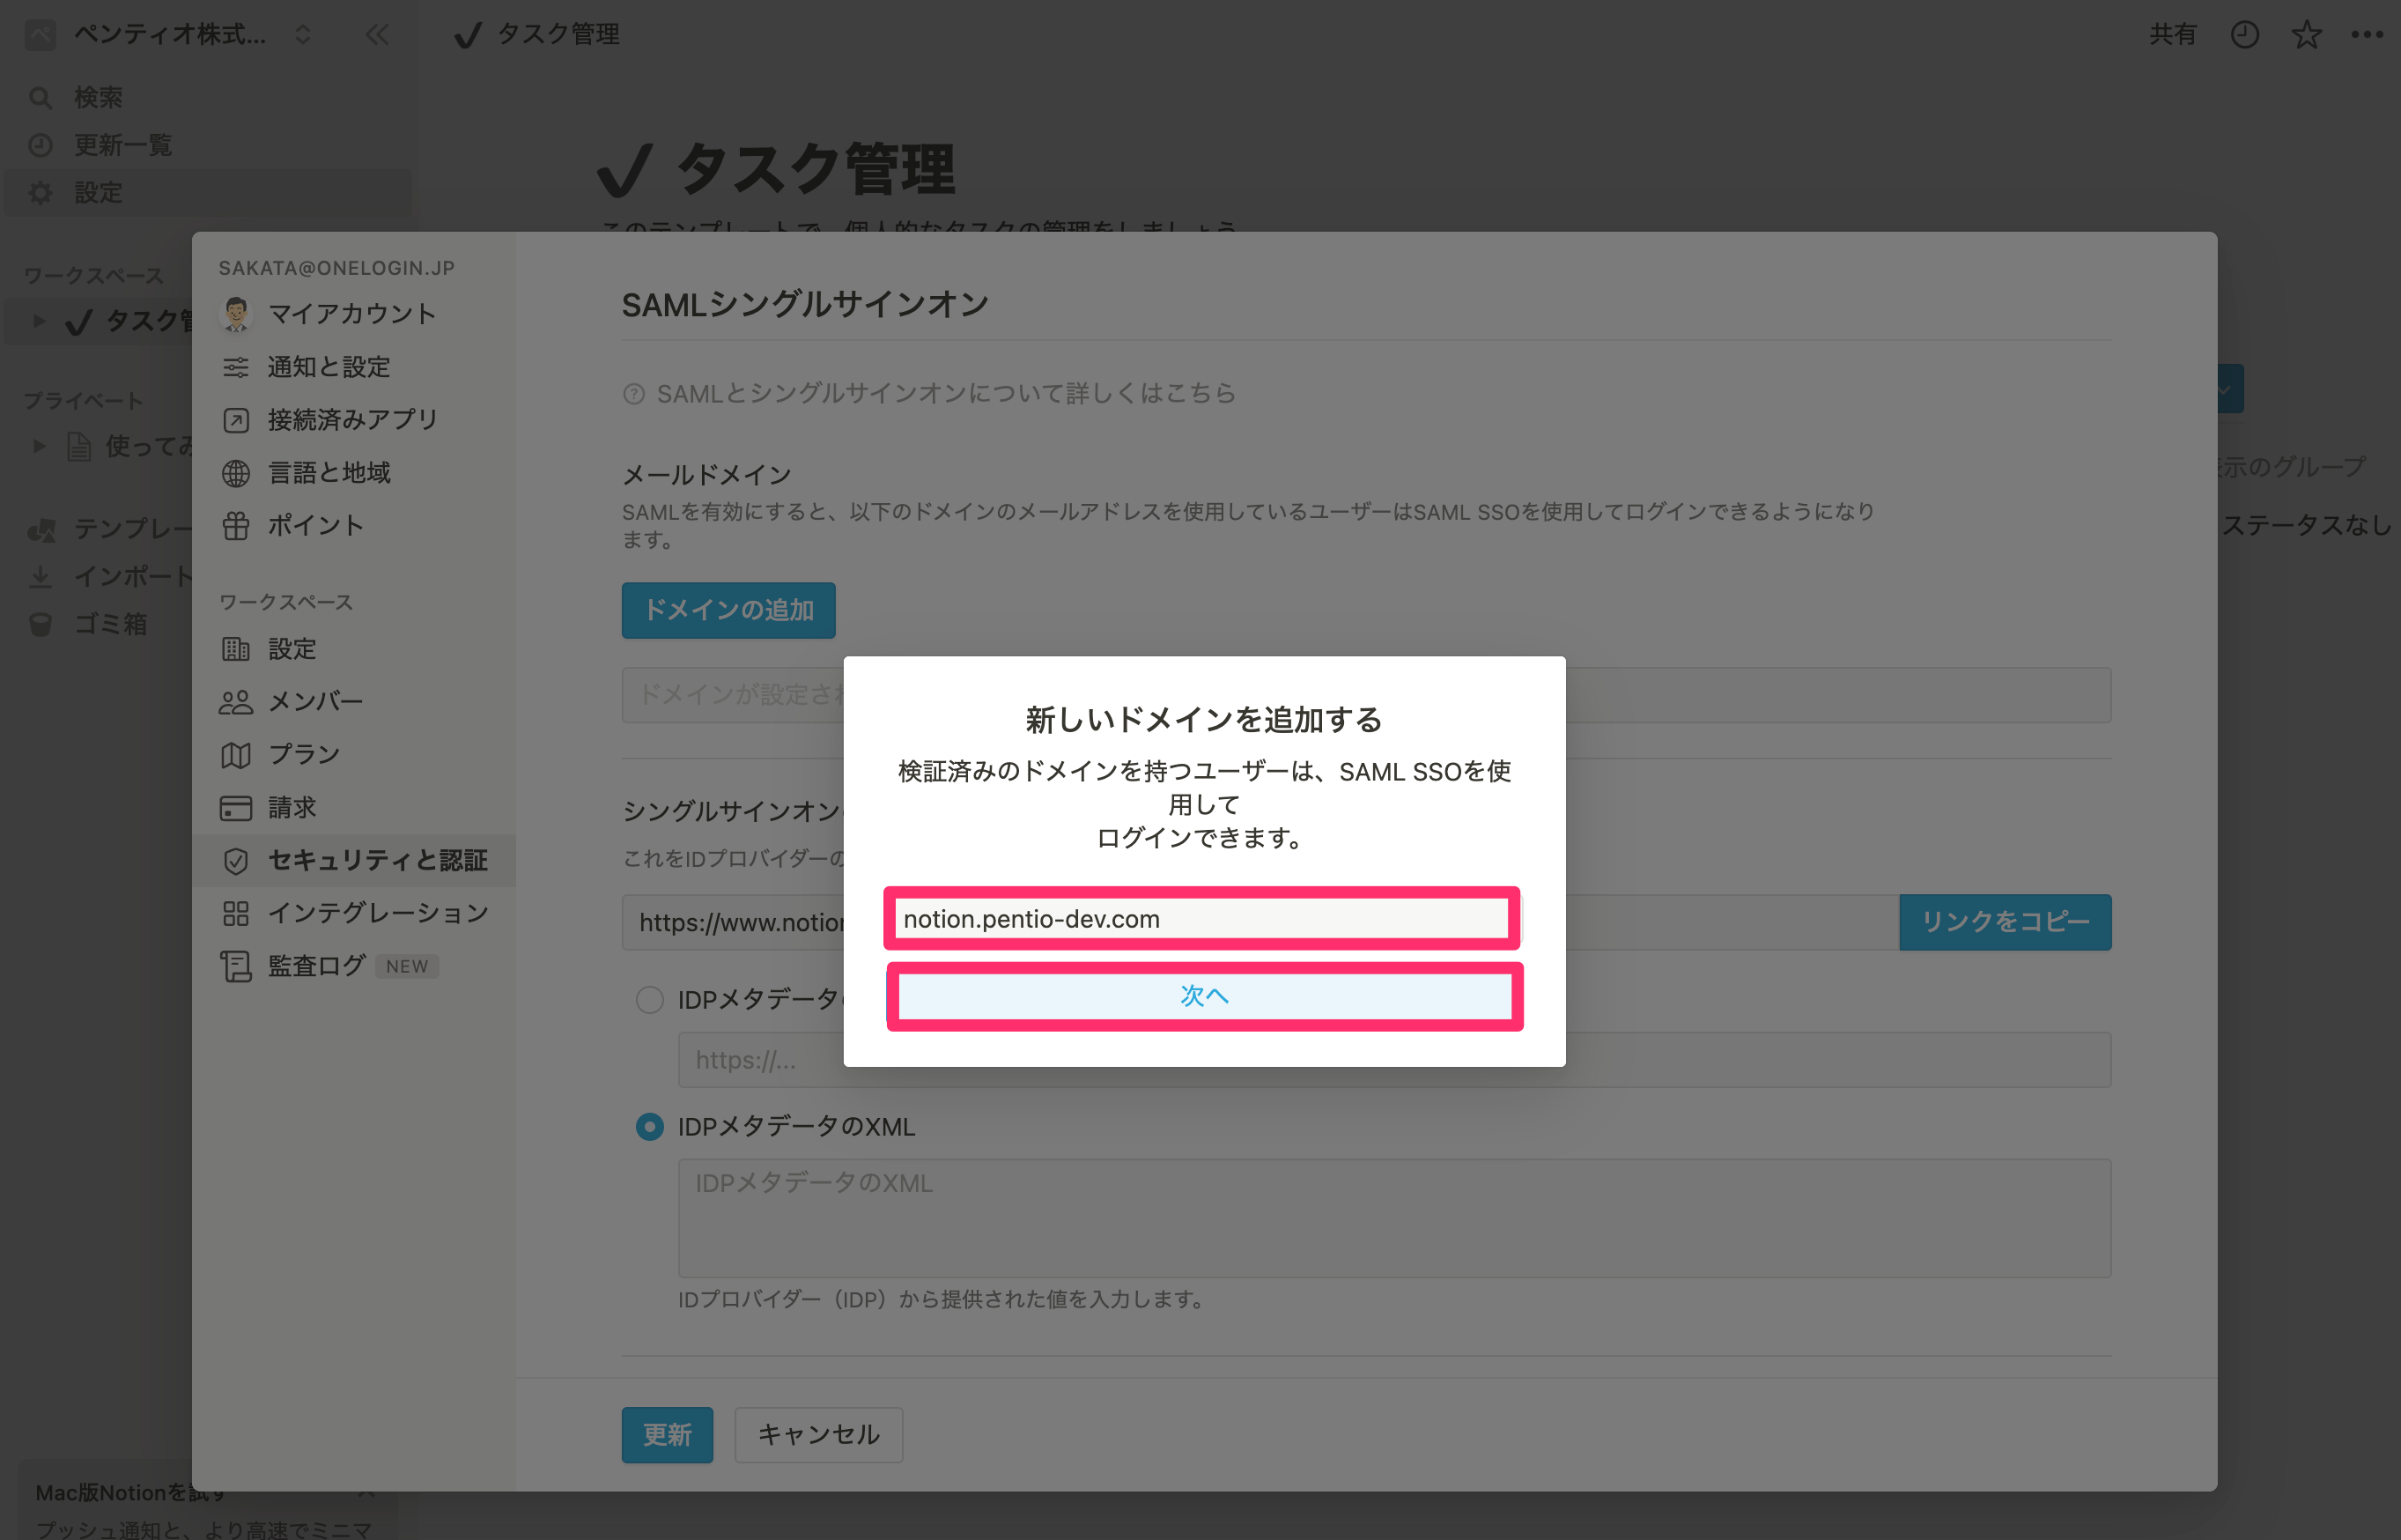
Task: Click the shield icon beside セキュリティと認証
Action: coord(236,860)
